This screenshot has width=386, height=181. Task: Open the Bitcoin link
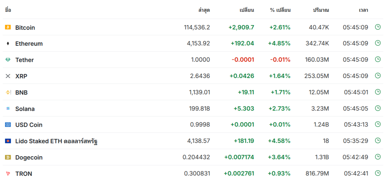click(25, 28)
